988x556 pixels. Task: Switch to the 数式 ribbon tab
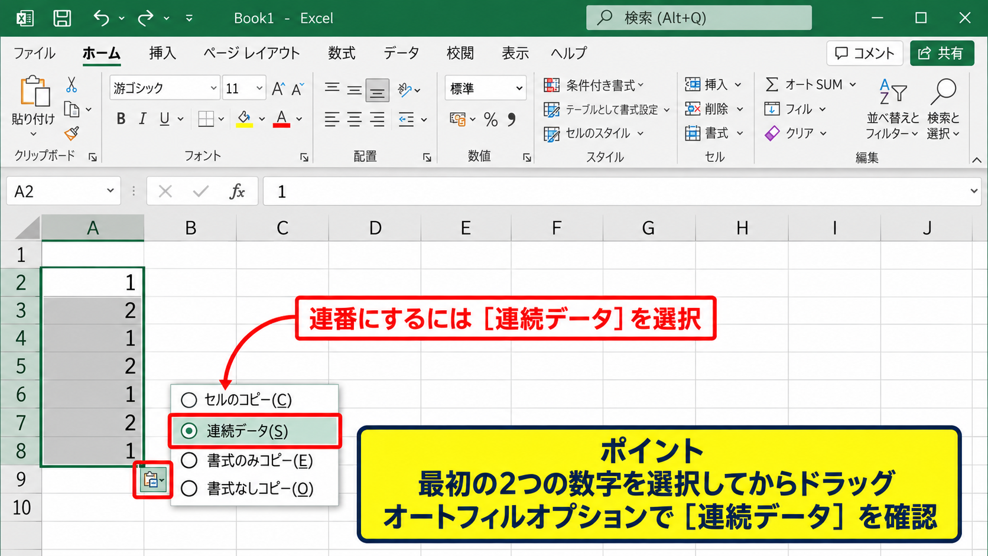(342, 53)
